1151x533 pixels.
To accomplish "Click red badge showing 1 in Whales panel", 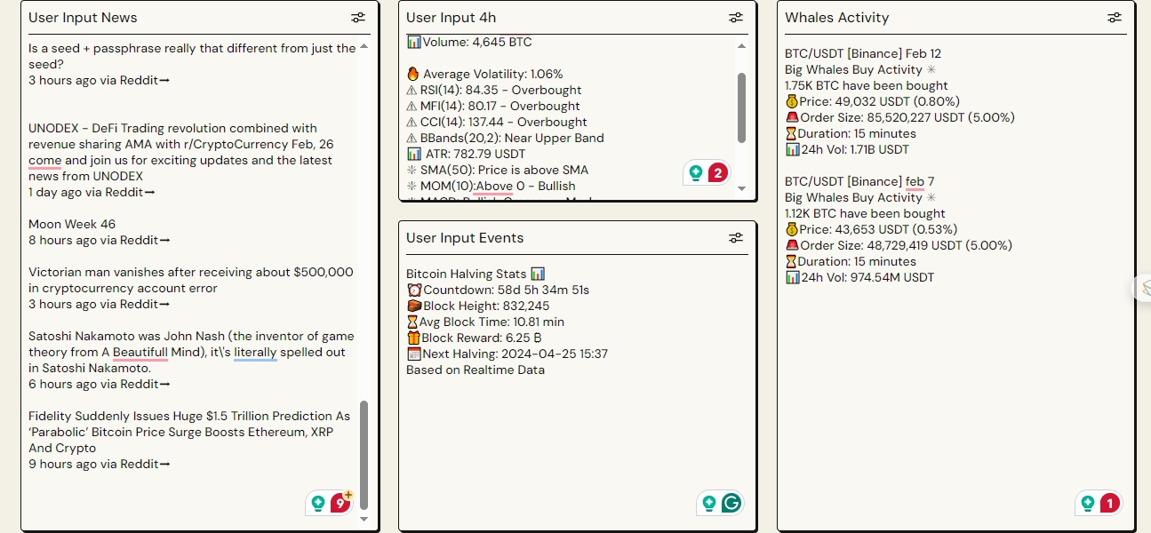I will point(1109,504).
